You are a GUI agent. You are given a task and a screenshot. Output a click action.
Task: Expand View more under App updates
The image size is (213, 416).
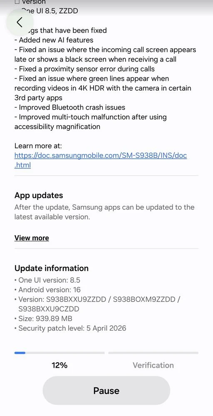(32, 238)
